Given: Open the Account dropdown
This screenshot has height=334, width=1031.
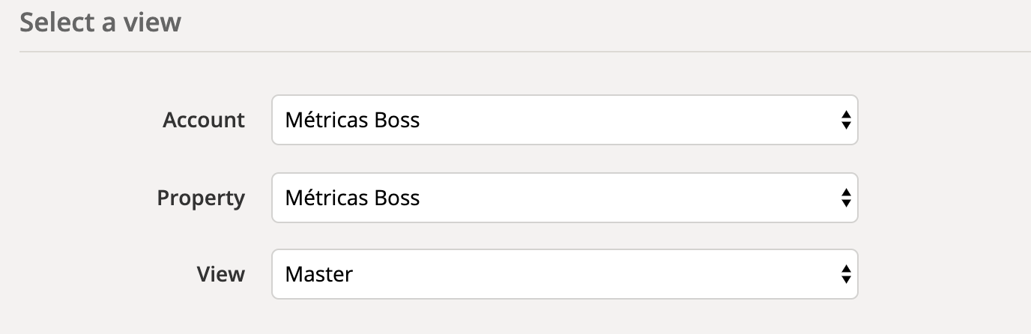Looking at the screenshot, I should [x=564, y=120].
